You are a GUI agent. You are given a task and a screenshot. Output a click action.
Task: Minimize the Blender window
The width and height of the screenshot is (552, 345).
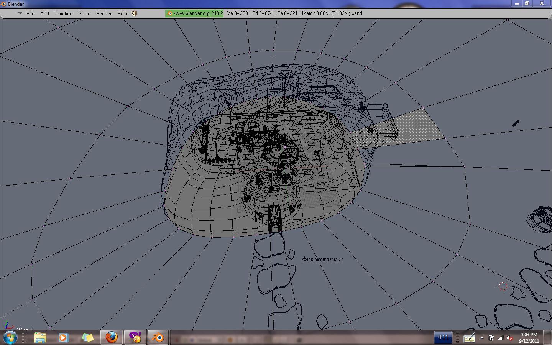coord(517,3)
